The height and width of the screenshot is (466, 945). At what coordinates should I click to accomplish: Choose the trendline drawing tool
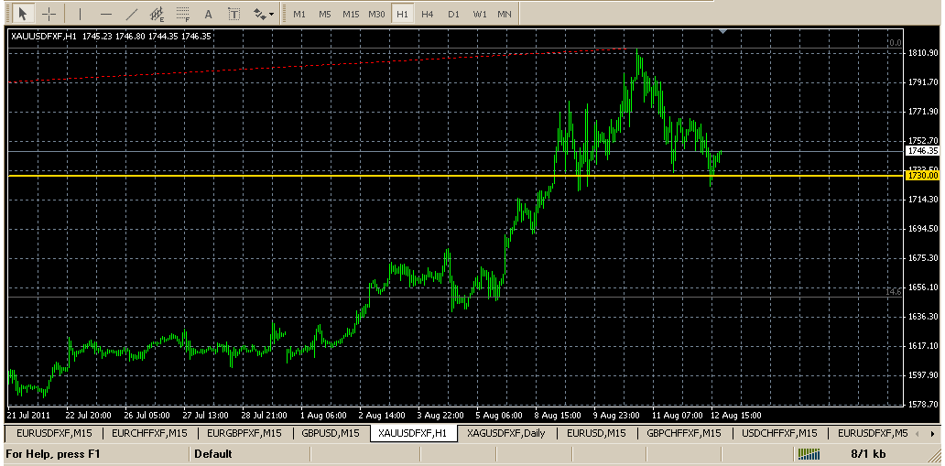(132, 14)
